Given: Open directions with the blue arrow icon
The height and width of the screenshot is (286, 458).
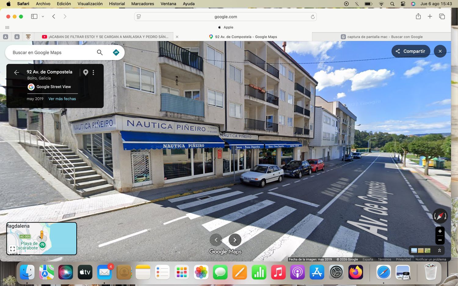Looking at the screenshot, I should [x=116, y=52].
